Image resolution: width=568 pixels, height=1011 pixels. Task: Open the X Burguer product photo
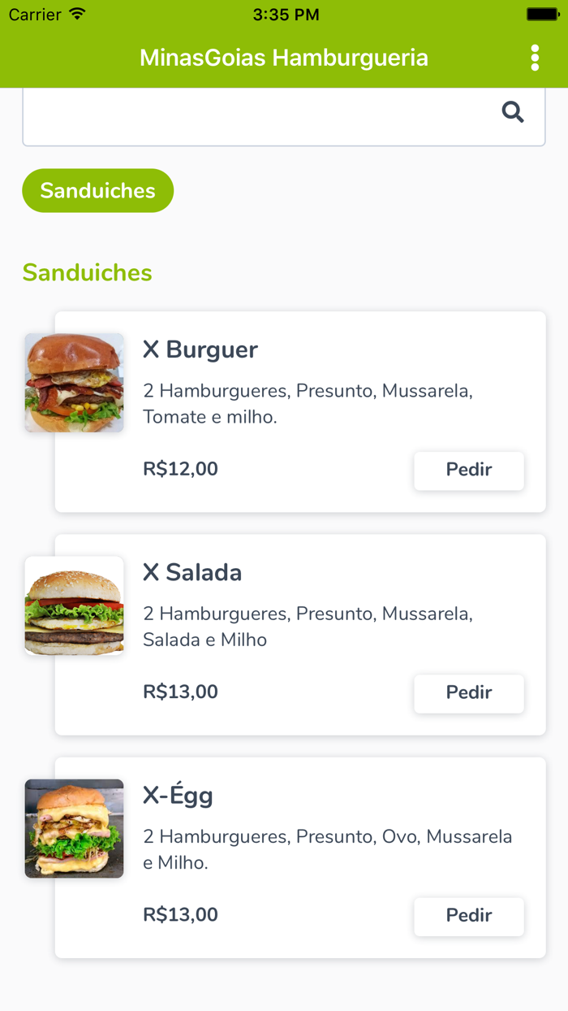[x=74, y=382]
